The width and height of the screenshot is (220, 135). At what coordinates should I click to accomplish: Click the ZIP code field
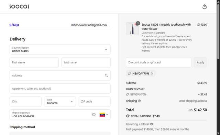click(x=95, y=101)
